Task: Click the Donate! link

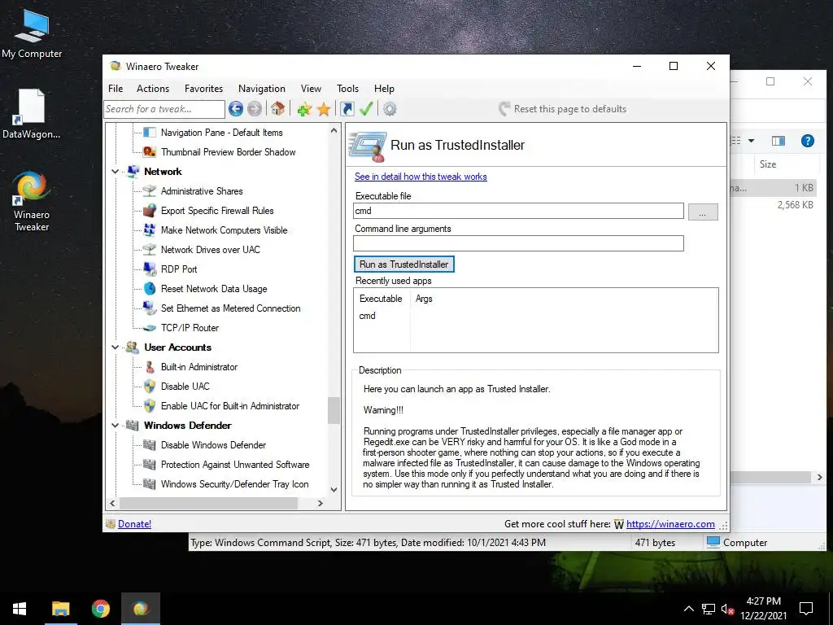Action: click(x=134, y=524)
